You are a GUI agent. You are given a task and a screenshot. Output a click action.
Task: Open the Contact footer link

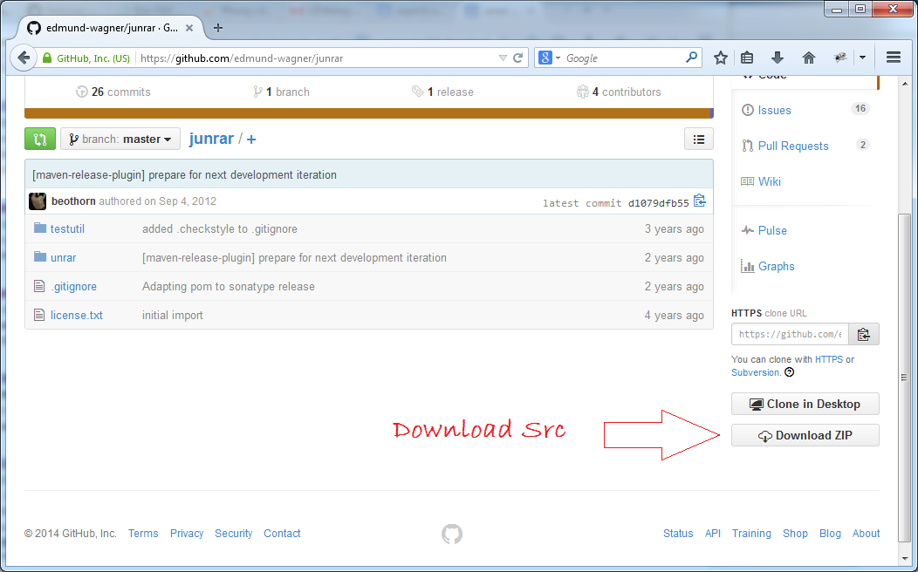[282, 534]
